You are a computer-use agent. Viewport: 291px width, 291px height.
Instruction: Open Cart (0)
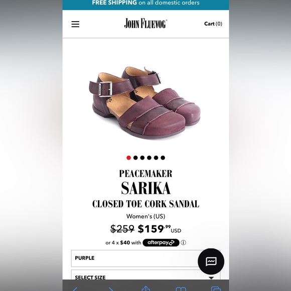click(x=213, y=24)
